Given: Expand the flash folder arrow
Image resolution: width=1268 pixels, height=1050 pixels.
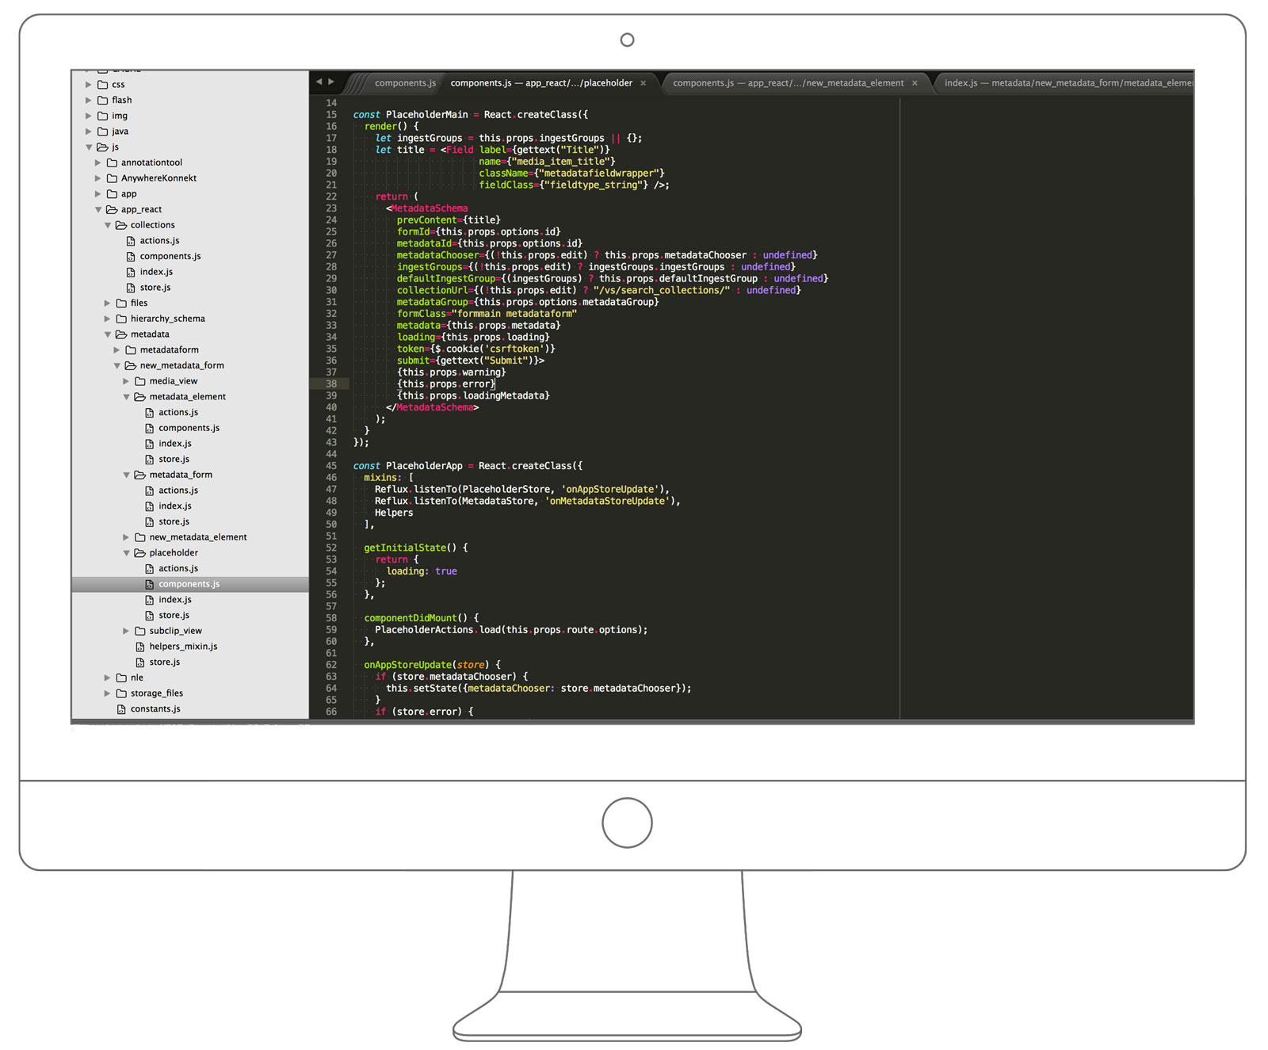Looking at the screenshot, I should [x=88, y=100].
